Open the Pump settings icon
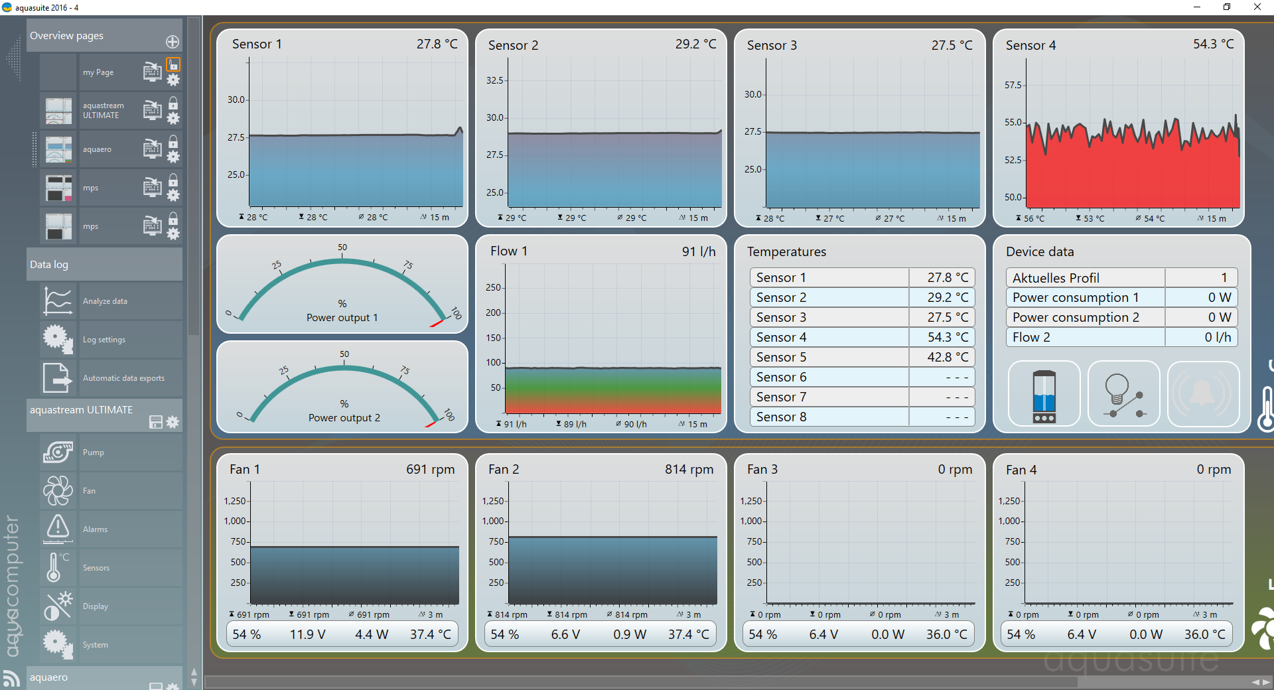1274x690 pixels. click(58, 452)
